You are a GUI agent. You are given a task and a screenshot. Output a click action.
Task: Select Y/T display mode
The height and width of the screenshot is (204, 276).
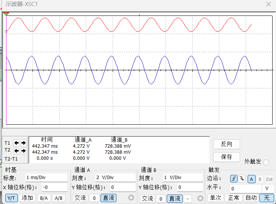(x=11, y=198)
